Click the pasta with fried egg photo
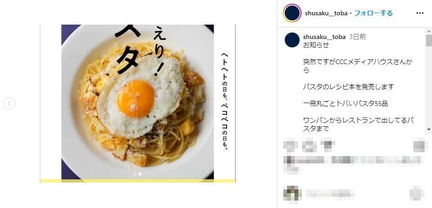 [x=137, y=104]
